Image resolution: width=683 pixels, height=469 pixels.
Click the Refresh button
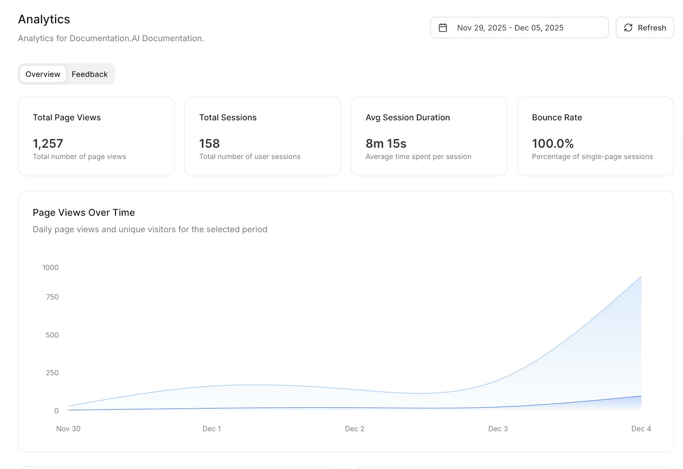pyautogui.click(x=645, y=27)
